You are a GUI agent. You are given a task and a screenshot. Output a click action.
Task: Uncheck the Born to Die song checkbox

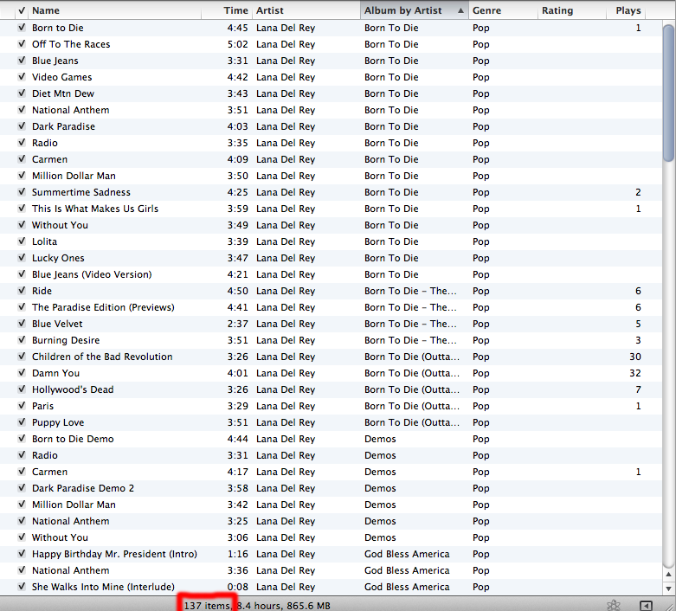[22, 28]
